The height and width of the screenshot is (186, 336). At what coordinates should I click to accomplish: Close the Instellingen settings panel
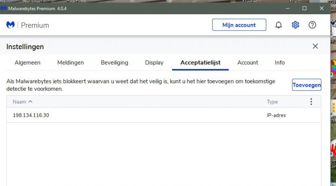tap(315, 46)
